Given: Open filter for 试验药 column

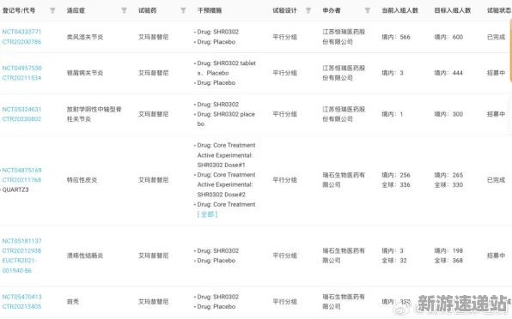Looking at the screenshot, I should [x=183, y=11].
